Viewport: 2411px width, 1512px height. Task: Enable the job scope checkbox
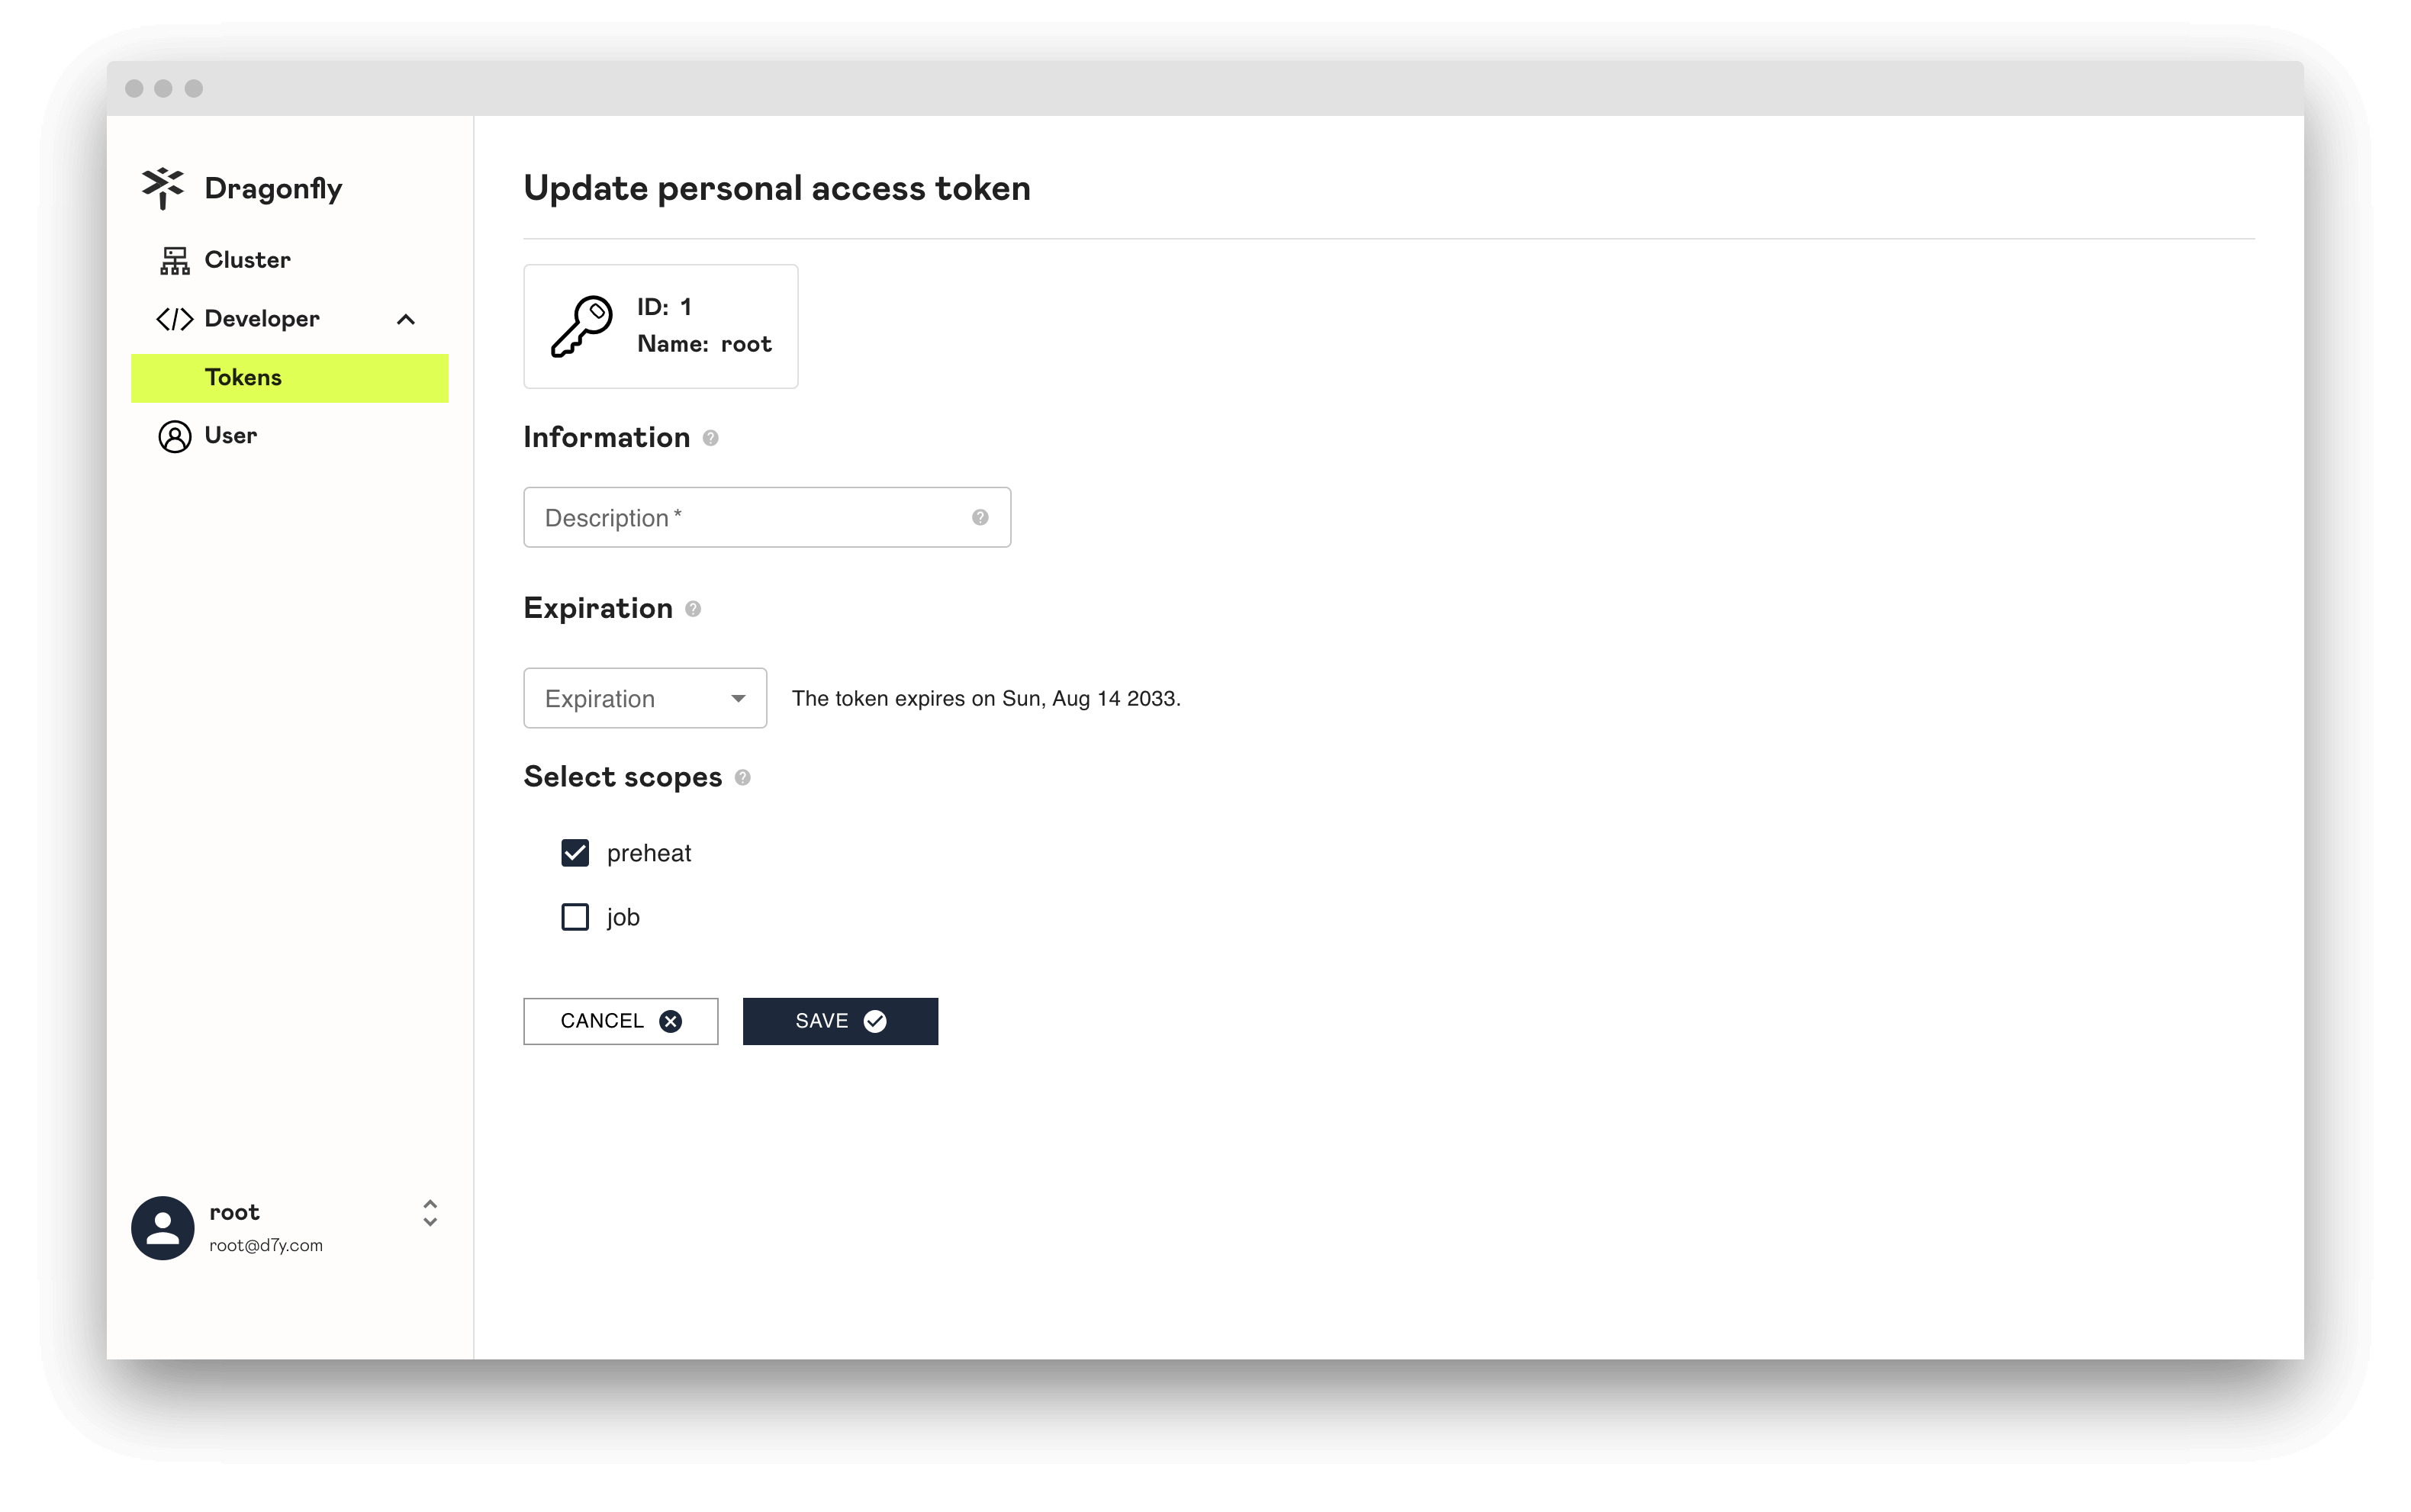pyautogui.click(x=577, y=915)
